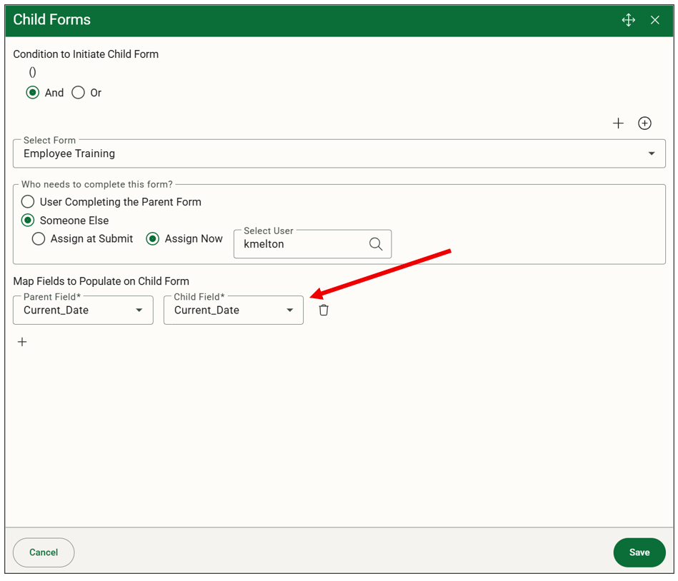Screen dimensions: 678x581
Task: Add a condition group with the circled plus
Action: 644,123
